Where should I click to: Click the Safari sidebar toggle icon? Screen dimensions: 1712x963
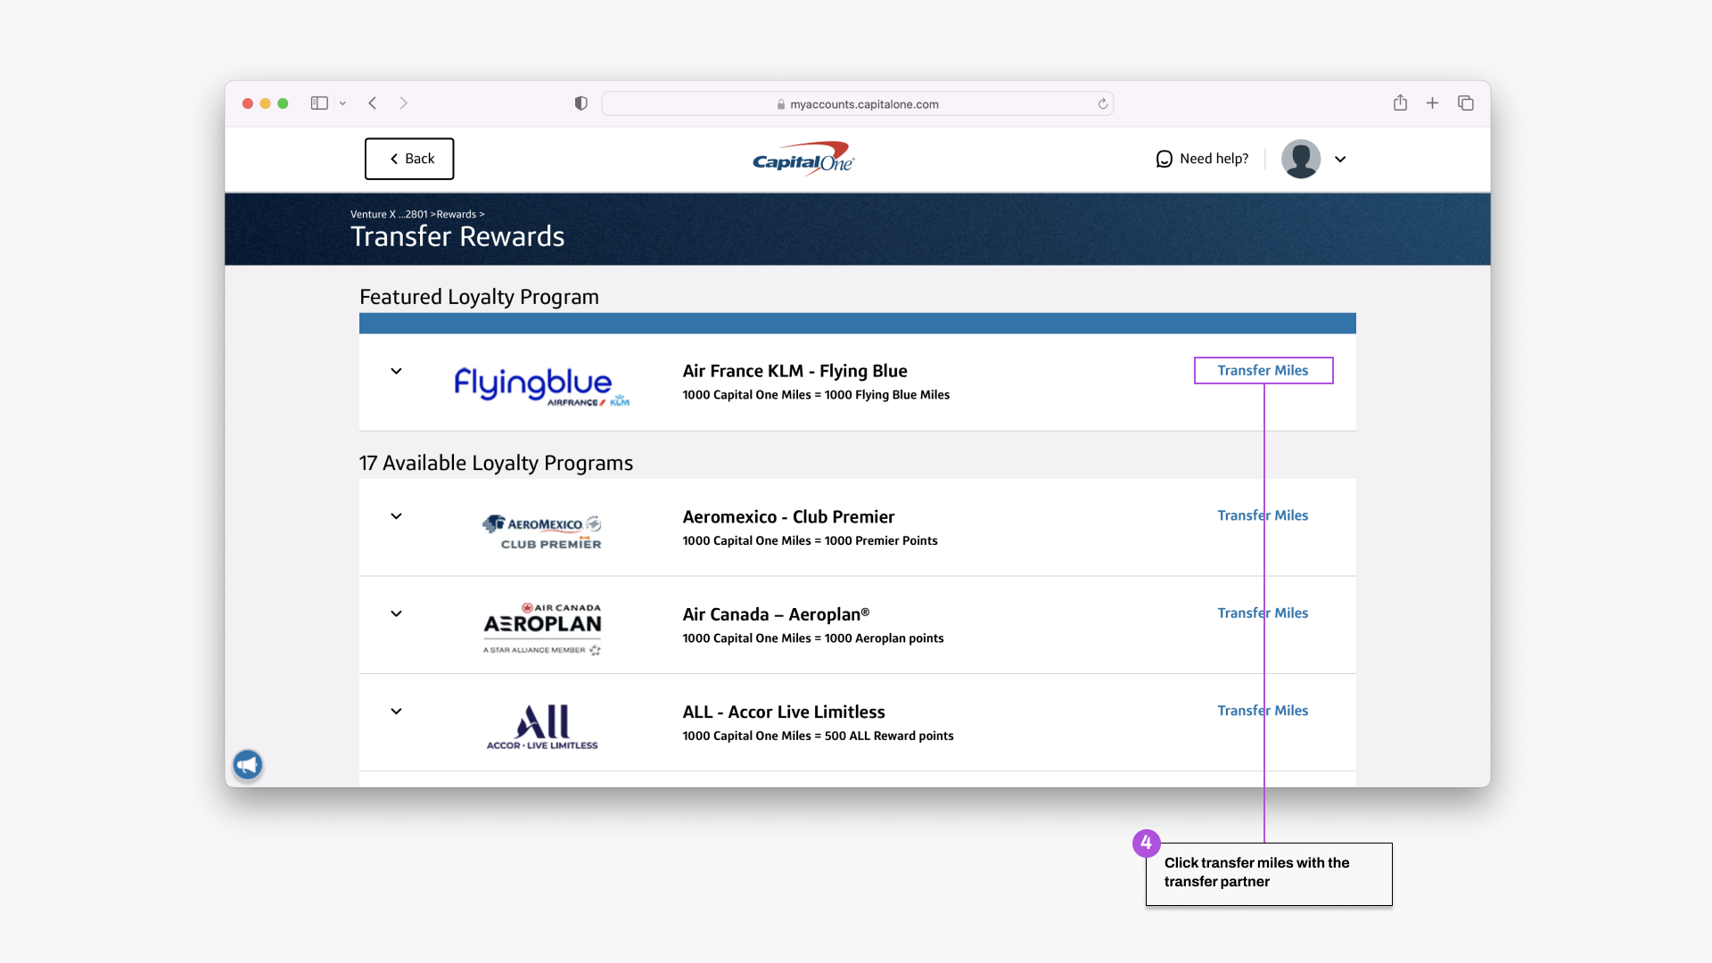tap(319, 103)
